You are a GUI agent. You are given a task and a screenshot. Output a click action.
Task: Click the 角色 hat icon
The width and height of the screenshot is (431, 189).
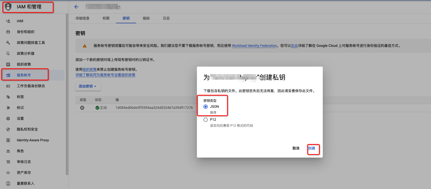[8, 151]
